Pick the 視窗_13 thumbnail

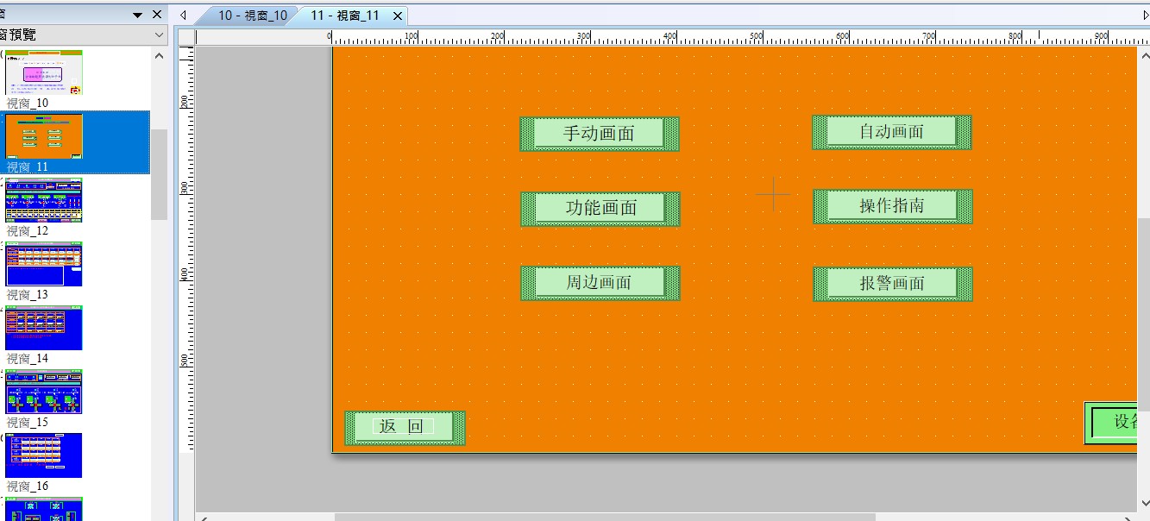click(44, 264)
